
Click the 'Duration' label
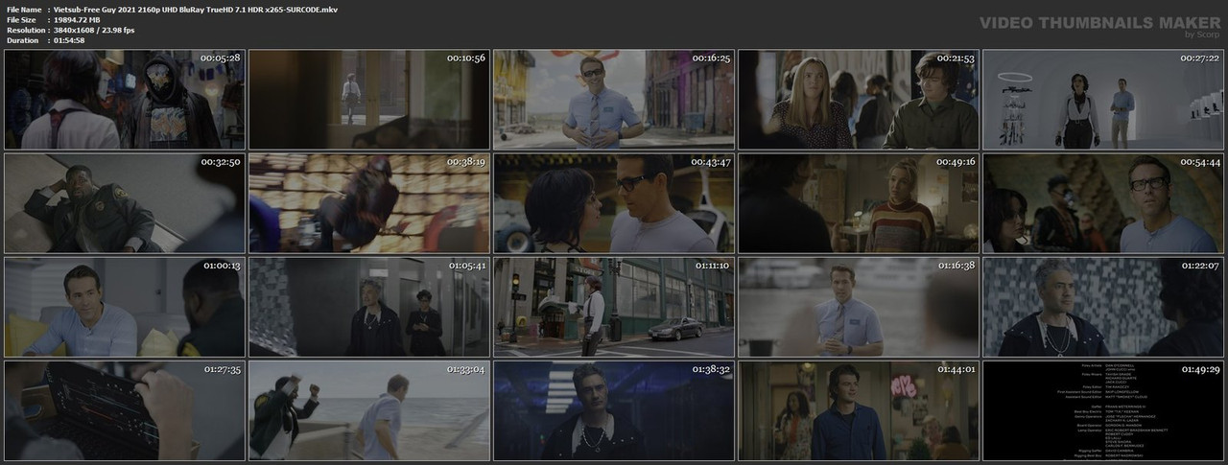click(x=23, y=40)
